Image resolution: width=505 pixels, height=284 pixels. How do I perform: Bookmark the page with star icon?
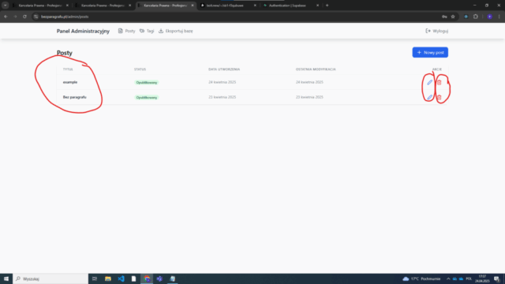pyautogui.click(x=453, y=17)
